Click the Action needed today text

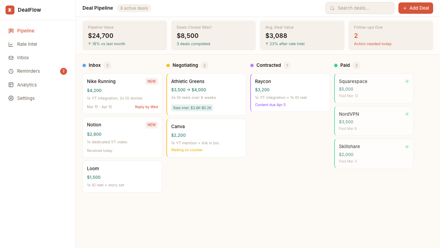coord(373,44)
